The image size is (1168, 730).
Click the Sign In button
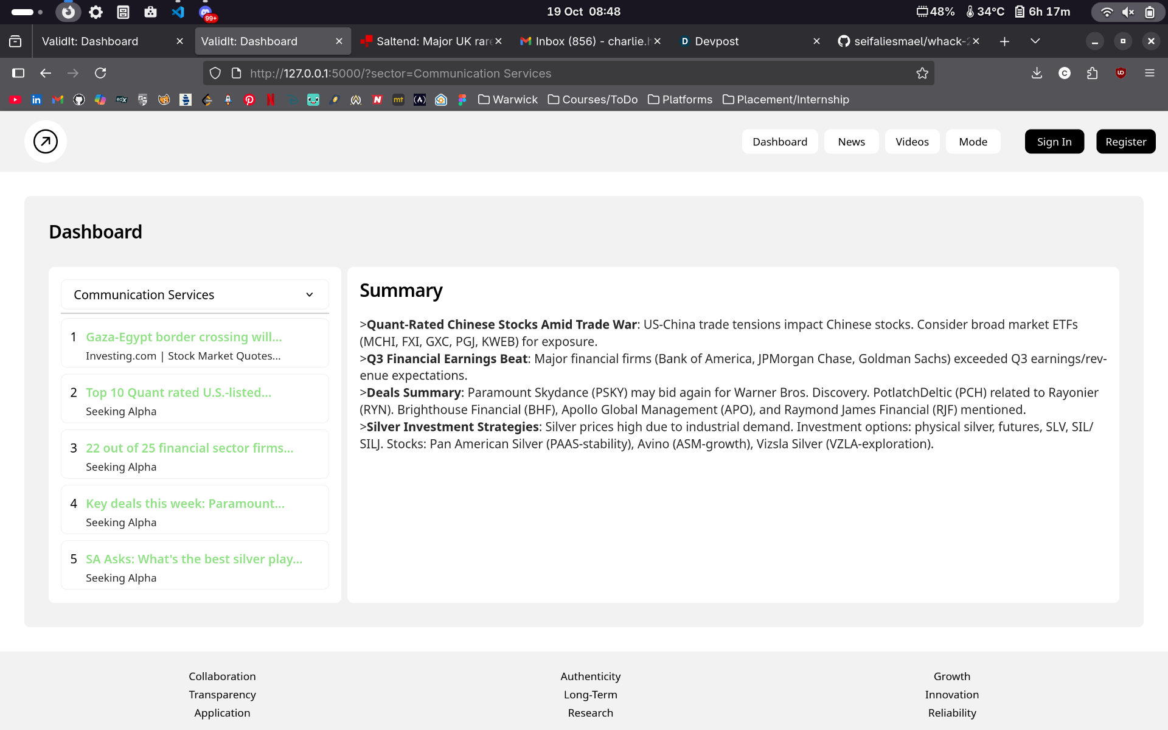pos(1054,142)
